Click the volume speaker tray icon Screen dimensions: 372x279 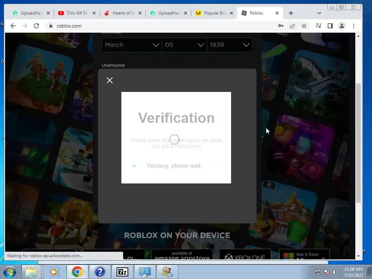click(x=335, y=272)
